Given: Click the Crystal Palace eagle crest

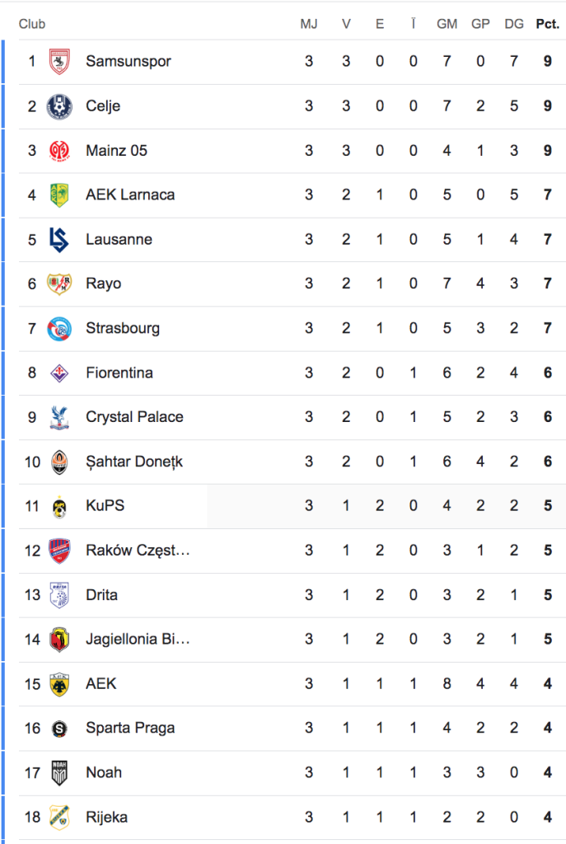Looking at the screenshot, I should (x=59, y=417).
